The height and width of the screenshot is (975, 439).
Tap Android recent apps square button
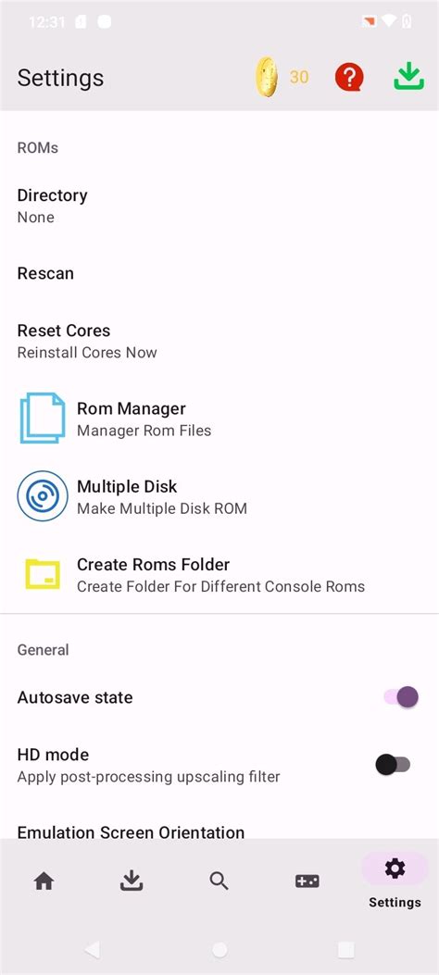pyautogui.click(x=346, y=949)
